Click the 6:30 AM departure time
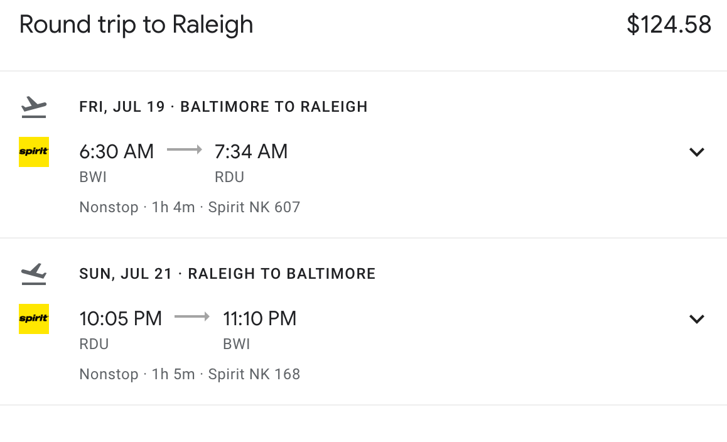This screenshot has width=727, height=442. (x=117, y=151)
